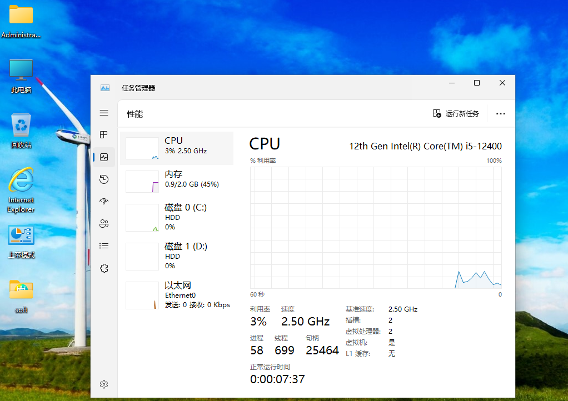Open Task Manager settings gear
This screenshot has height=401, width=568.
coord(104,384)
